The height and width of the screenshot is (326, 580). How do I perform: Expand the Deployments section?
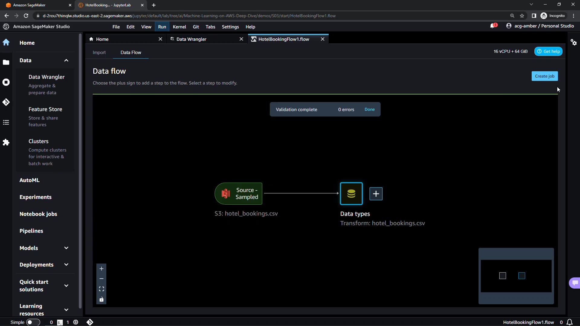point(66,265)
